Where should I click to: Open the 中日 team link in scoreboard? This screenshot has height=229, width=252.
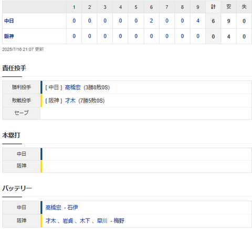pos(9,21)
